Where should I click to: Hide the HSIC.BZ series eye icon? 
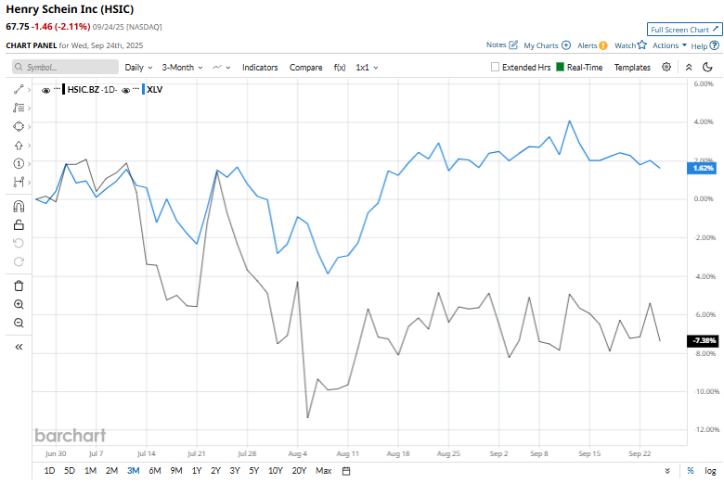(45, 91)
